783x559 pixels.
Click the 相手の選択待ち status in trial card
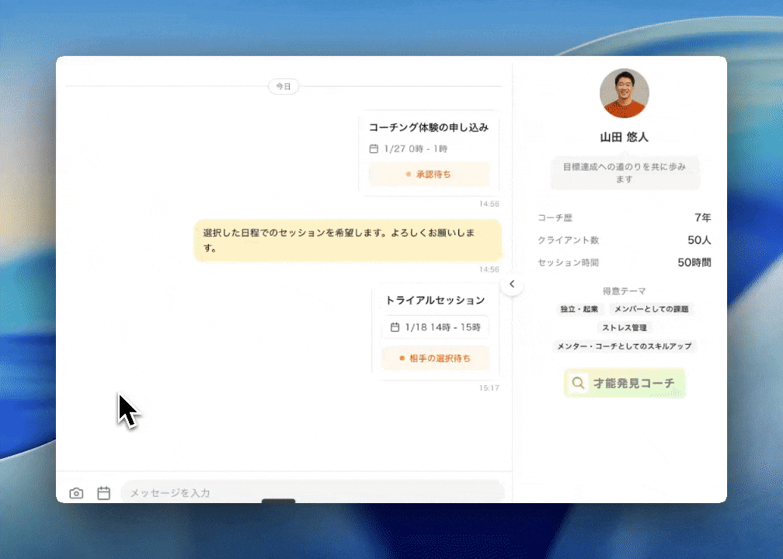click(x=435, y=358)
